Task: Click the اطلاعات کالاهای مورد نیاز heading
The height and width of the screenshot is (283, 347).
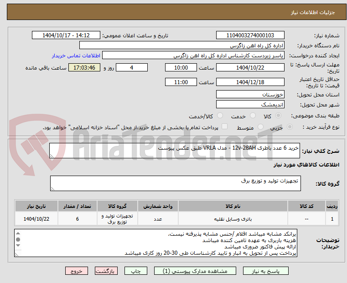Action: point(306,165)
